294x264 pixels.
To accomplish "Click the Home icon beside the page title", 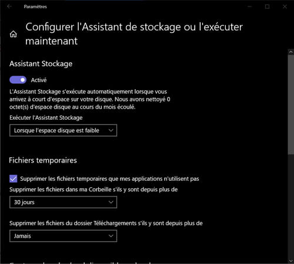I will click(x=14, y=34).
